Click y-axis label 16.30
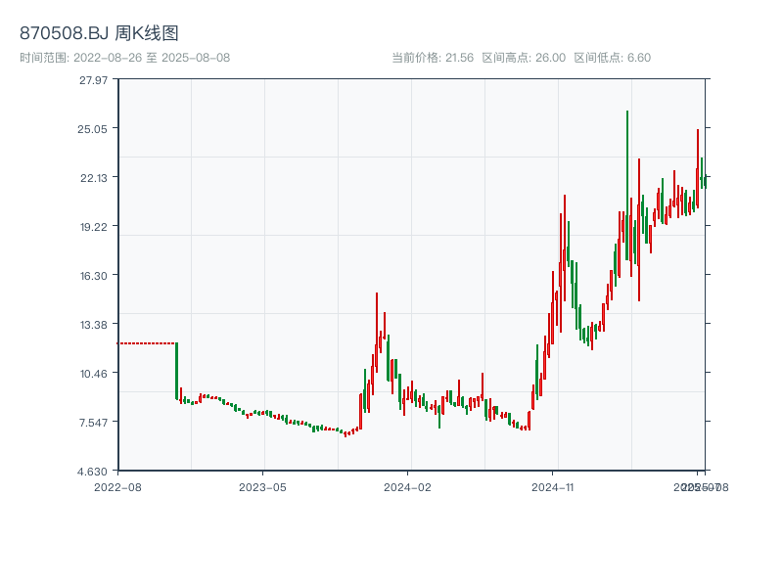 pyautogui.click(x=94, y=276)
